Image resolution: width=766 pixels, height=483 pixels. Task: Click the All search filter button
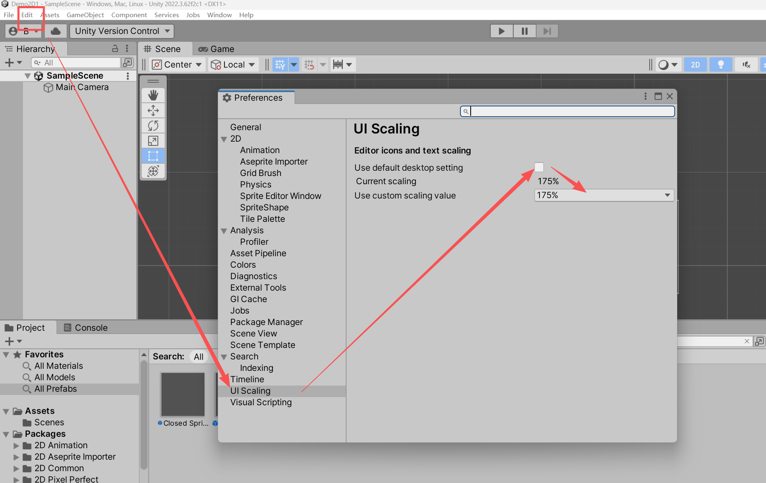pos(199,357)
